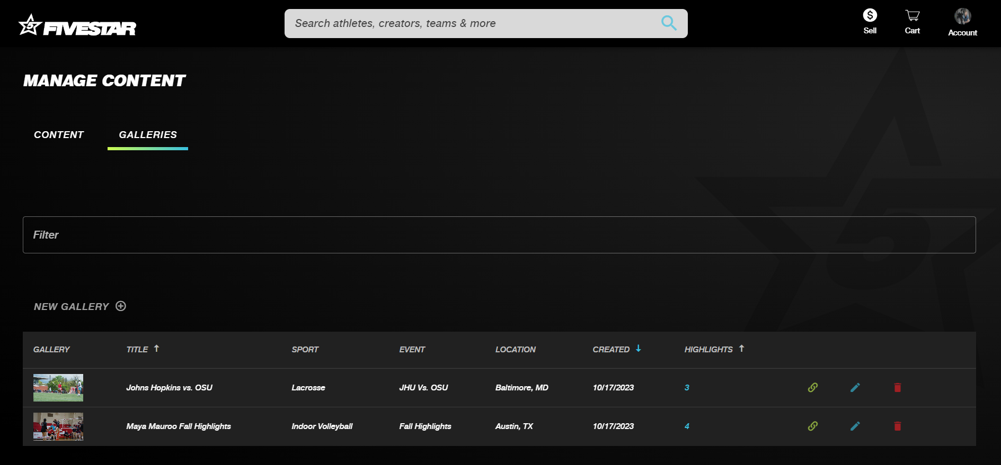Open the Account avatar menu
The image size is (1001, 465).
962,22
